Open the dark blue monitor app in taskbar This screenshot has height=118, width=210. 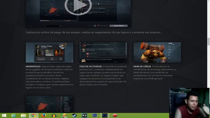pyautogui.click(x=105, y=115)
